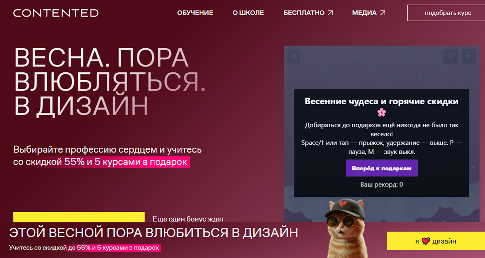Mute the game sound speaker icon

469,56
